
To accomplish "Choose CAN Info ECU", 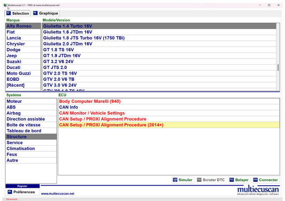I will 169,107.
